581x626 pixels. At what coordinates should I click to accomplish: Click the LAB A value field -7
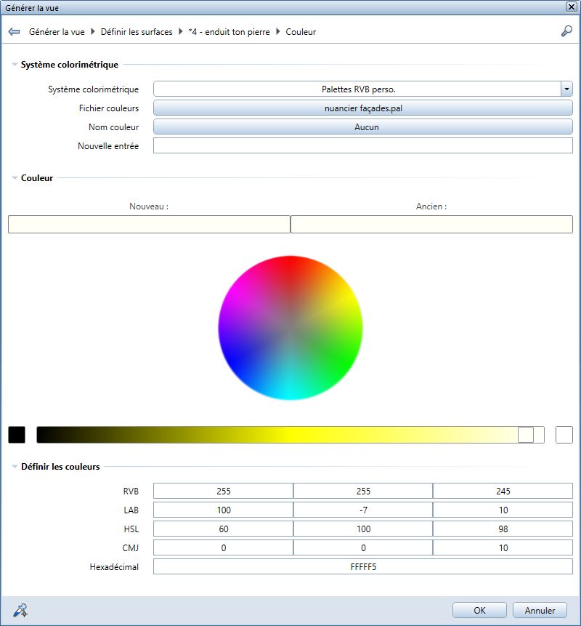pyautogui.click(x=363, y=510)
